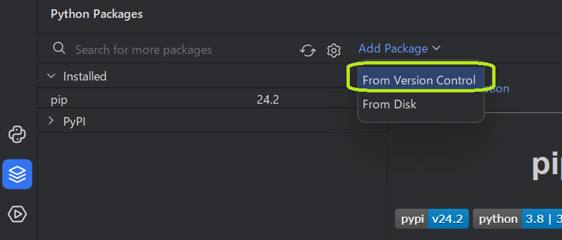The image size is (562, 240).
Task: Expand the PyPI repository chevron
Action: [x=51, y=121]
